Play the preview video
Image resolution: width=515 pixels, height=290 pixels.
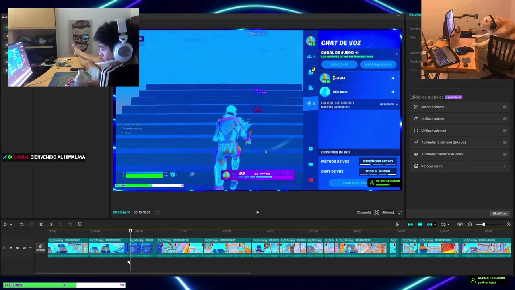click(x=257, y=212)
